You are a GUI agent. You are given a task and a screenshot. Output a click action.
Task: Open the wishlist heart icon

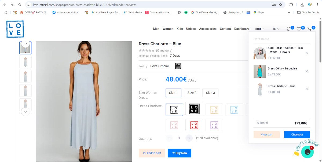pos(299,29)
